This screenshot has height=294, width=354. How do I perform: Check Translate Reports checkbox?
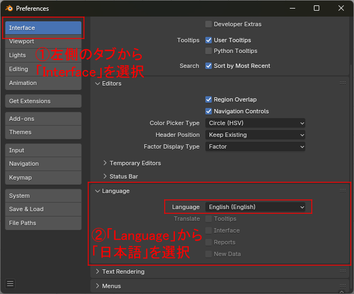[x=209, y=242]
